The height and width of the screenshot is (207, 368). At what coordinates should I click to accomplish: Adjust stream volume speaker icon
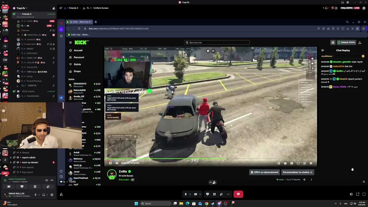tap(351, 194)
